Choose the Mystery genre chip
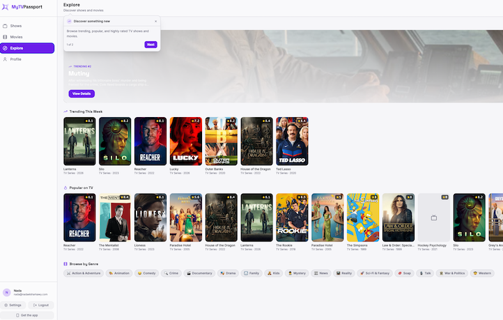The image size is (503, 320). pos(297,273)
